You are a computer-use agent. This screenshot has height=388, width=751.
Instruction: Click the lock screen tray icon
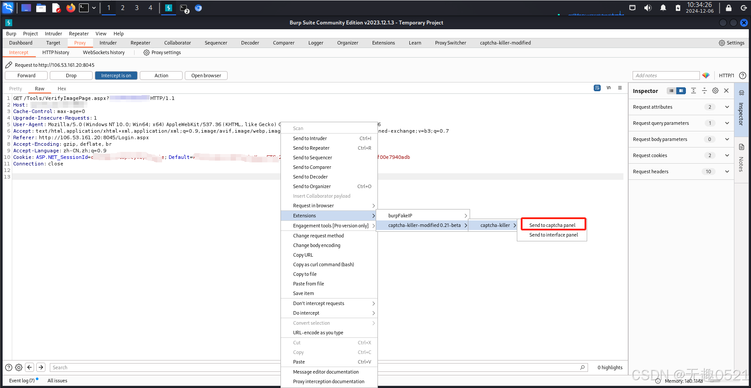[729, 8]
